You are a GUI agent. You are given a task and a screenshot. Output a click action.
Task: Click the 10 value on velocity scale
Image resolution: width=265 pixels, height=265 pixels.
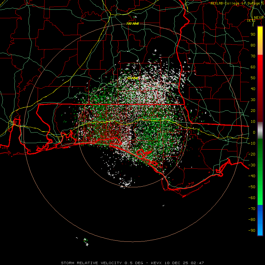[253, 122]
